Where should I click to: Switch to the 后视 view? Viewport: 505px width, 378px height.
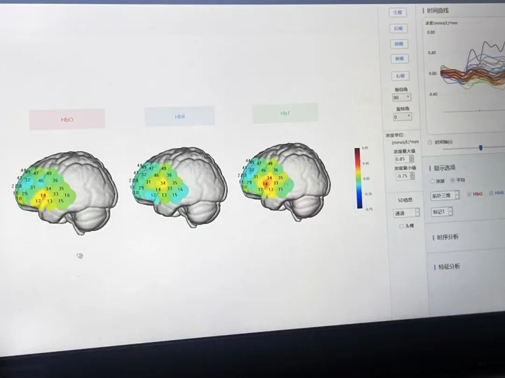click(x=398, y=28)
